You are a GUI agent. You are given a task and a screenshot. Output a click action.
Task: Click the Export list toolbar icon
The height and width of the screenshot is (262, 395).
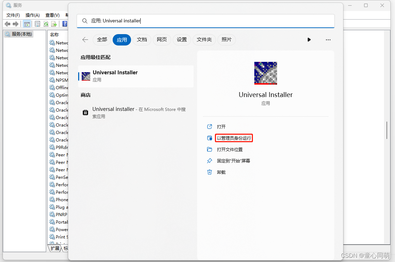[54, 24]
